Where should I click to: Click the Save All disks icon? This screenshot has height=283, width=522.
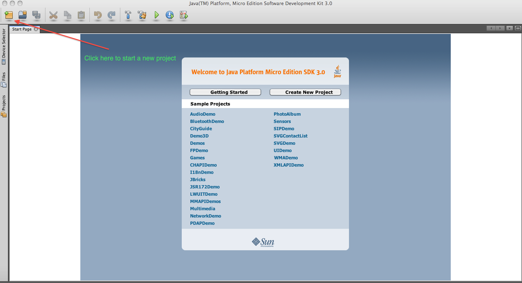pos(36,15)
